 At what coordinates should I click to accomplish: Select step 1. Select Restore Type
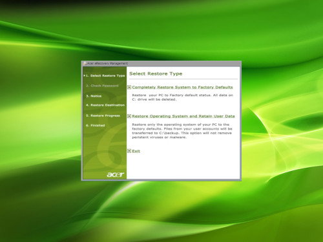point(105,76)
